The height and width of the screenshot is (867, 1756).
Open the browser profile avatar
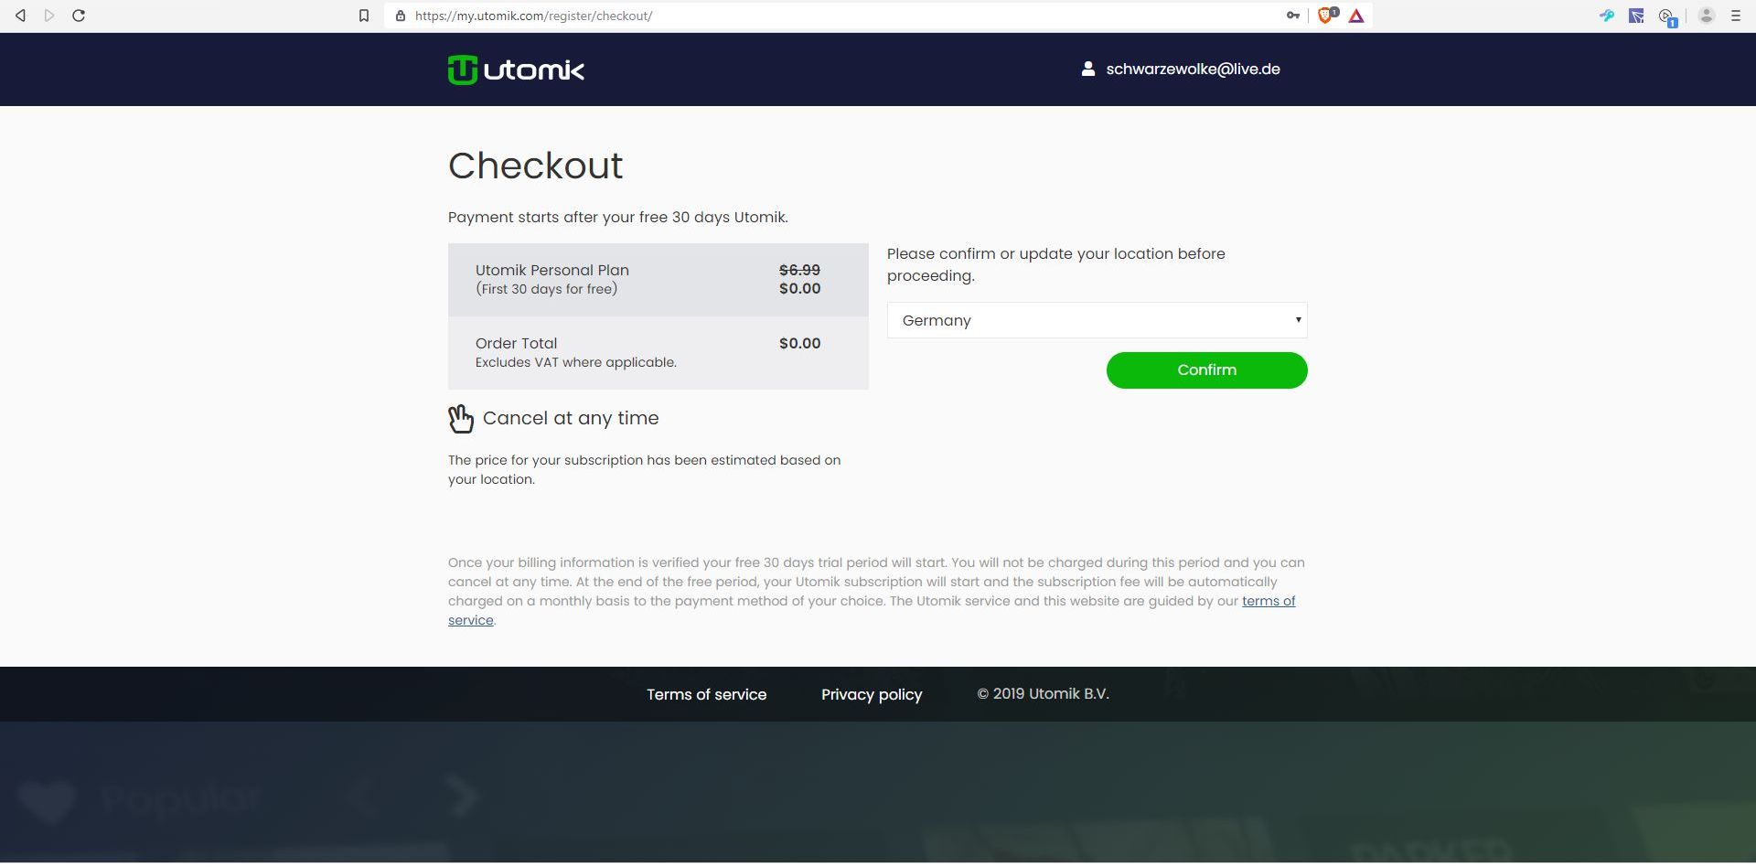click(1706, 16)
